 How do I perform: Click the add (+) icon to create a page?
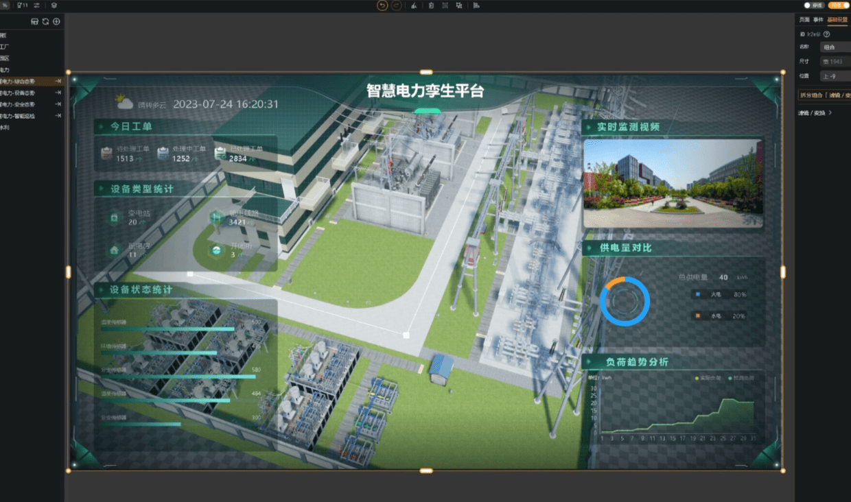click(56, 21)
